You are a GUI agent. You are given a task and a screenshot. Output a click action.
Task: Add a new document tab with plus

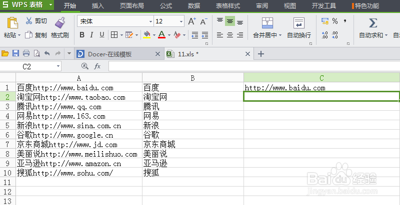point(260,54)
